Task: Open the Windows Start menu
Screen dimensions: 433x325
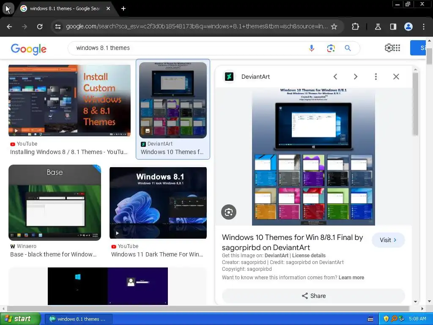Action: tap(20, 319)
